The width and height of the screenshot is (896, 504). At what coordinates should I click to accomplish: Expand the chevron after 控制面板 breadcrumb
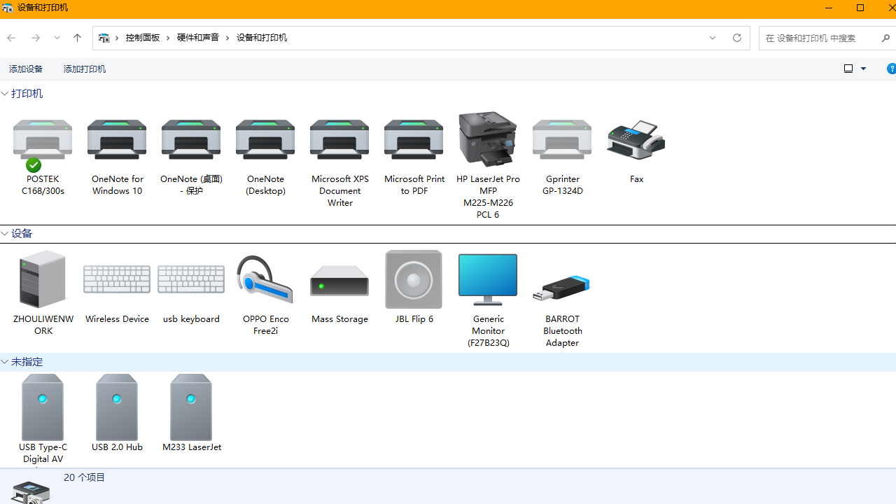pos(168,38)
